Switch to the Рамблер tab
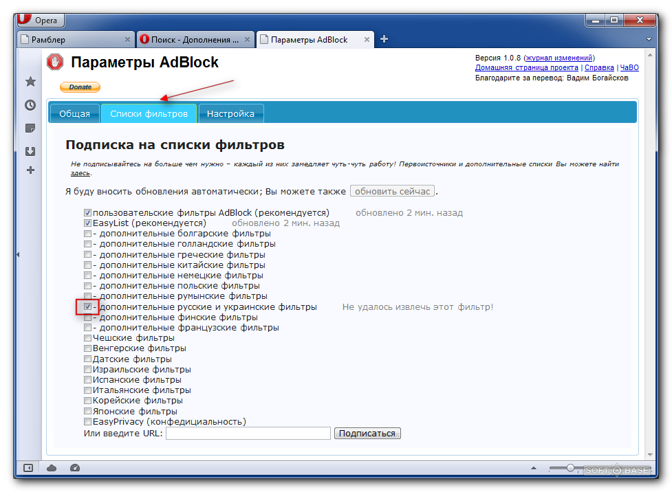 tap(76, 39)
